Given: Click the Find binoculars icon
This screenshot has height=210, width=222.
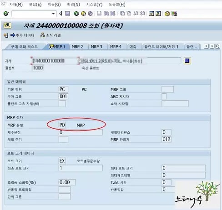Looking at the screenshot, I should (x=106, y=14).
